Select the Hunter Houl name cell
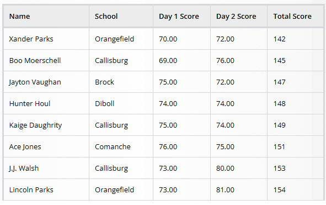The image size is (326, 205). click(x=46, y=103)
